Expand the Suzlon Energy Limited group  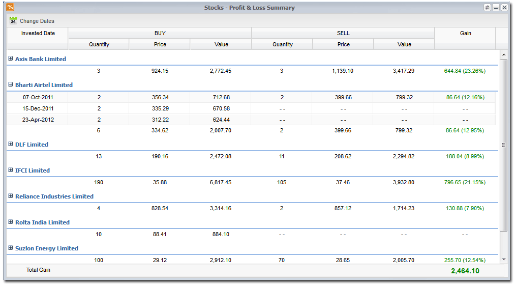point(11,248)
